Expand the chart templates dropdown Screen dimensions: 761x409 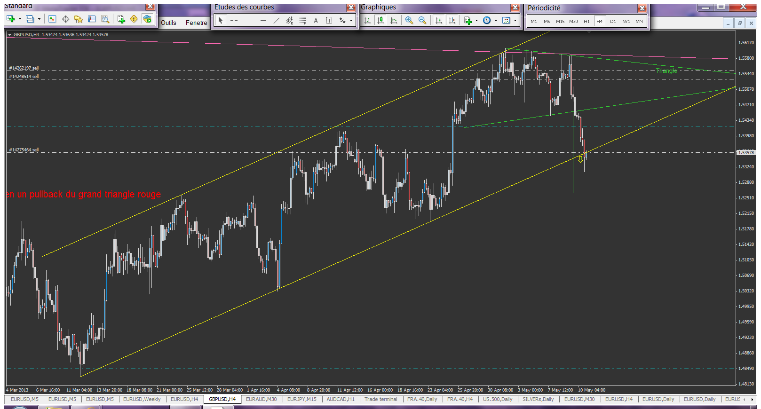[515, 20]
